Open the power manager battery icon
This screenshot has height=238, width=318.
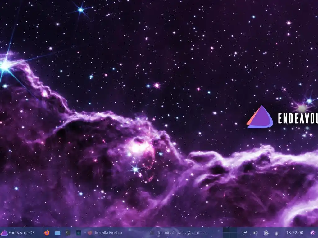point(266,233)
